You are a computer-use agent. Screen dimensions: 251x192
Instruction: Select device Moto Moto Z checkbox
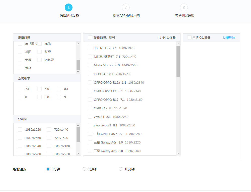tap(90, 65)
